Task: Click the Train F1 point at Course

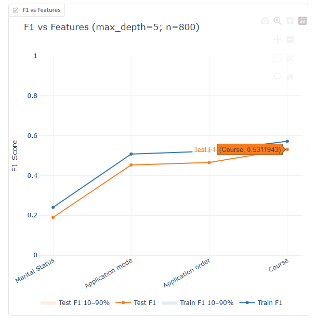Action: tap(287, 141)
